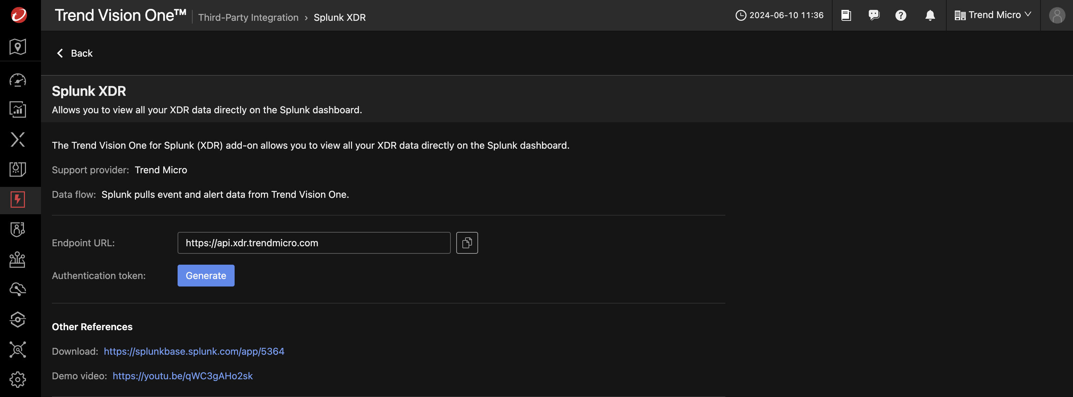This screenshot has width=1073, height=397.
Task: Click the Data flow description text
Action: point(225,194)
